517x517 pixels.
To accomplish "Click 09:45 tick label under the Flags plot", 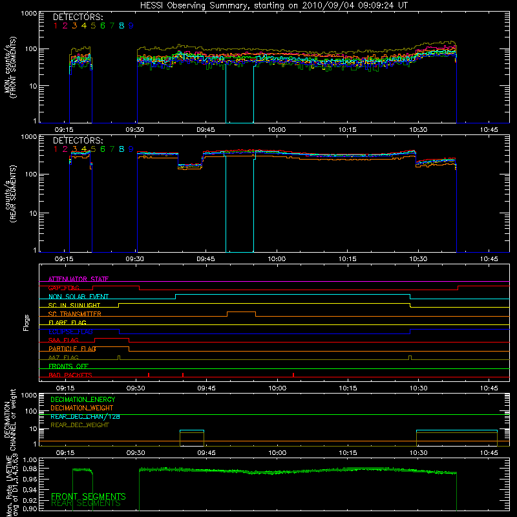I will [x=206, y=388].
